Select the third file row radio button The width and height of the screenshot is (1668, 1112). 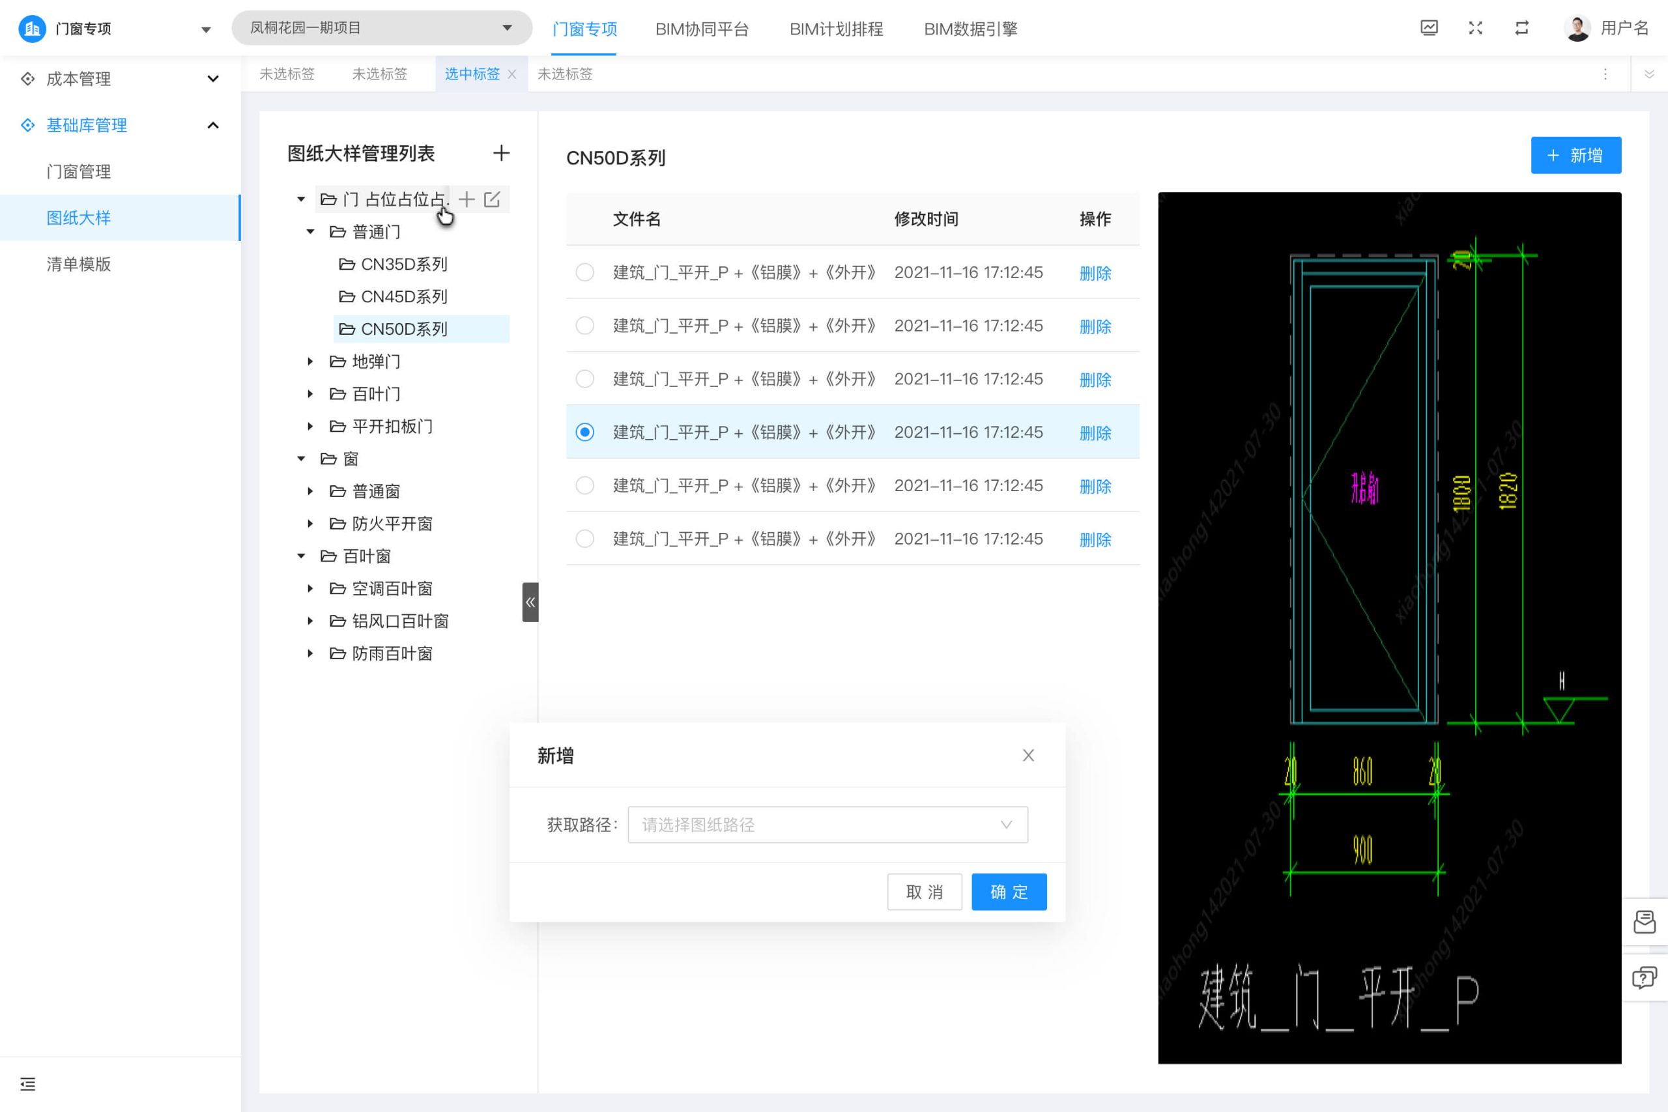coord(584,378)
